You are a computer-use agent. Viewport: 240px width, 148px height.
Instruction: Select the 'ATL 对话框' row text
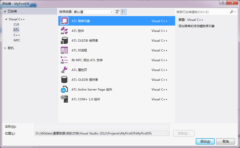pos(79,50)
